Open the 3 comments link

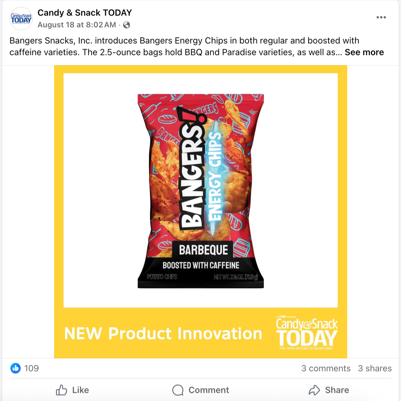pos(326,368)
